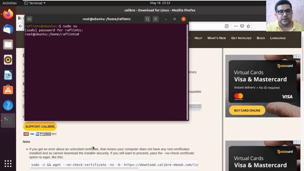Open the clock showing May 18 23:33
The image size is (304, 171).
[160, 3]
